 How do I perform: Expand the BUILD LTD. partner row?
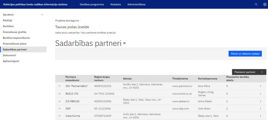(59, 94)
